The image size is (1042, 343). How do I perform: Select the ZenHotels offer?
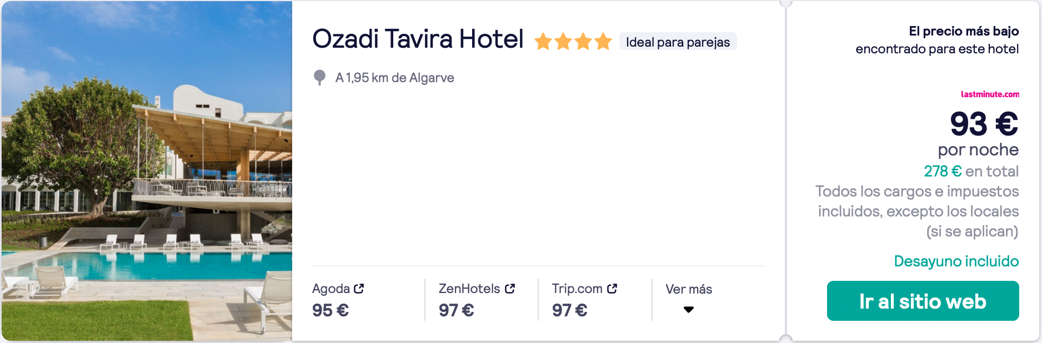click(x=477, y=299)
